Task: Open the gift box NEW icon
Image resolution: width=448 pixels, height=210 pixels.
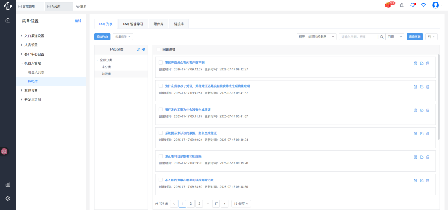Action: [x=389, y=5]
